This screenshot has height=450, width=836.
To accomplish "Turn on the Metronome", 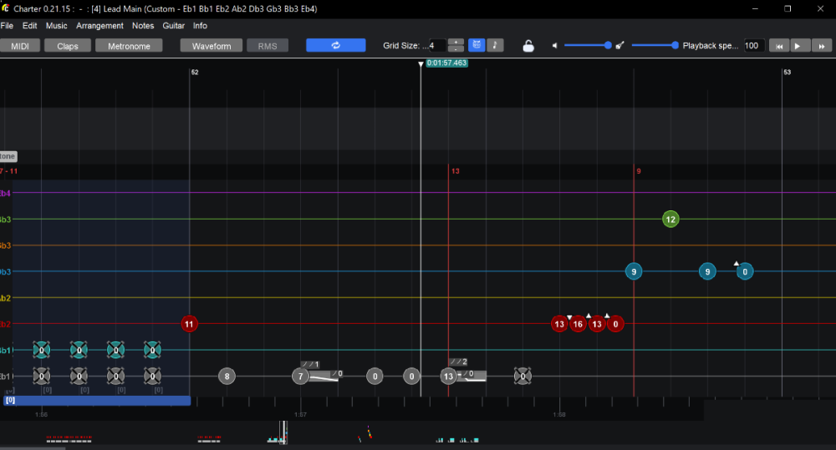I will coord(129,46).
